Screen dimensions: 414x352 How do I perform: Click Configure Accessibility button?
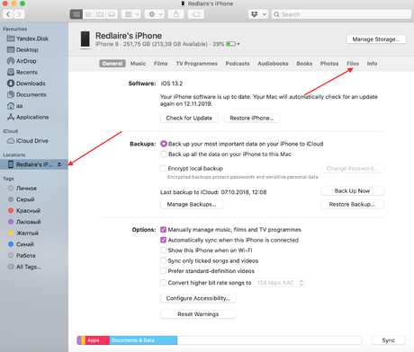(x=198, y=298)
